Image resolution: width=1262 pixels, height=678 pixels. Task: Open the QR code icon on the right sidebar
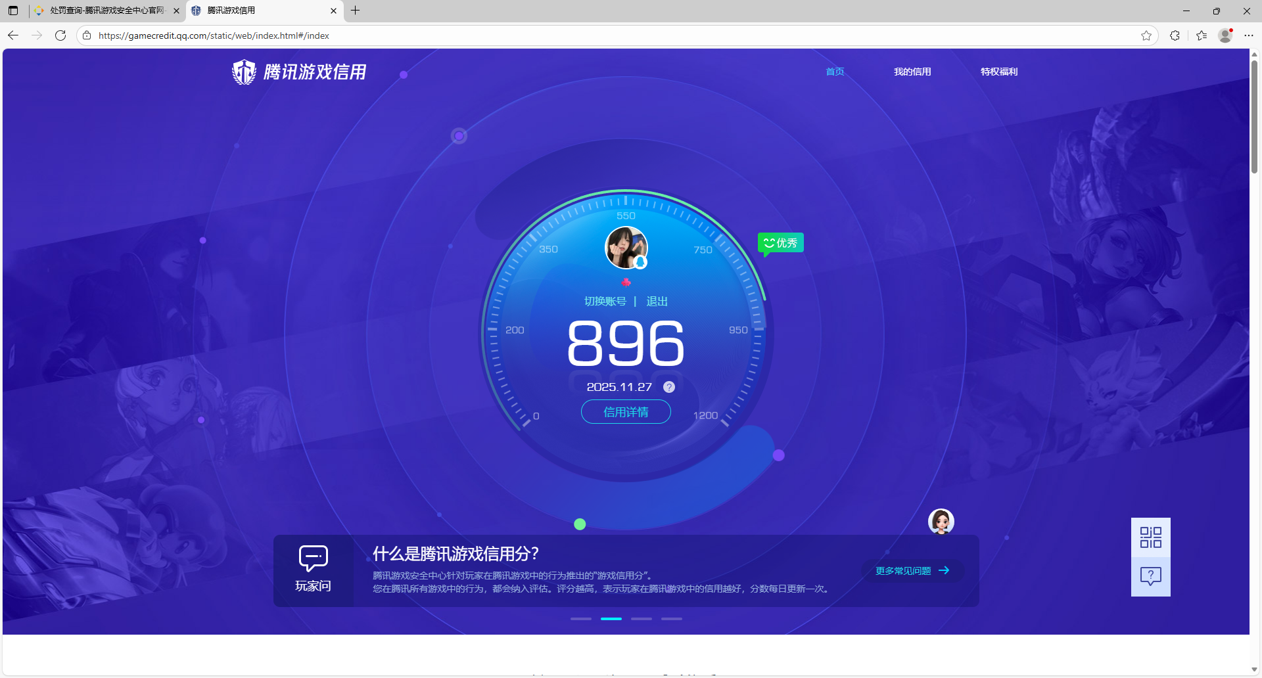pyautogui.click(x=1150, y=537)
